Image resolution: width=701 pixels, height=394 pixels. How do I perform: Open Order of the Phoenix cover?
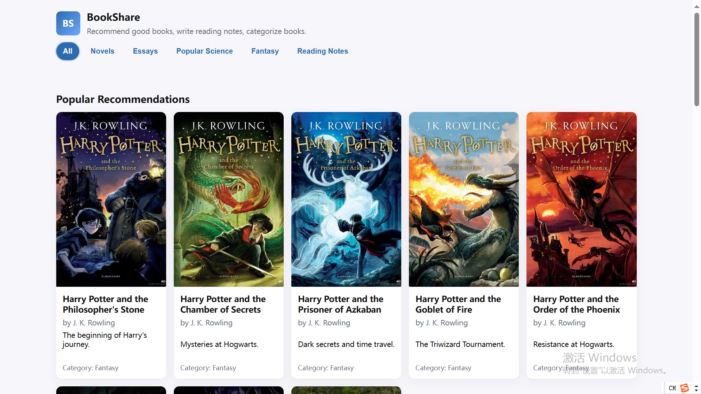click(581, 199)
